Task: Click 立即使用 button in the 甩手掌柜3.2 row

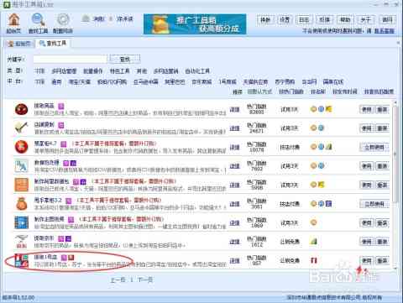Action: click(374, 204)
